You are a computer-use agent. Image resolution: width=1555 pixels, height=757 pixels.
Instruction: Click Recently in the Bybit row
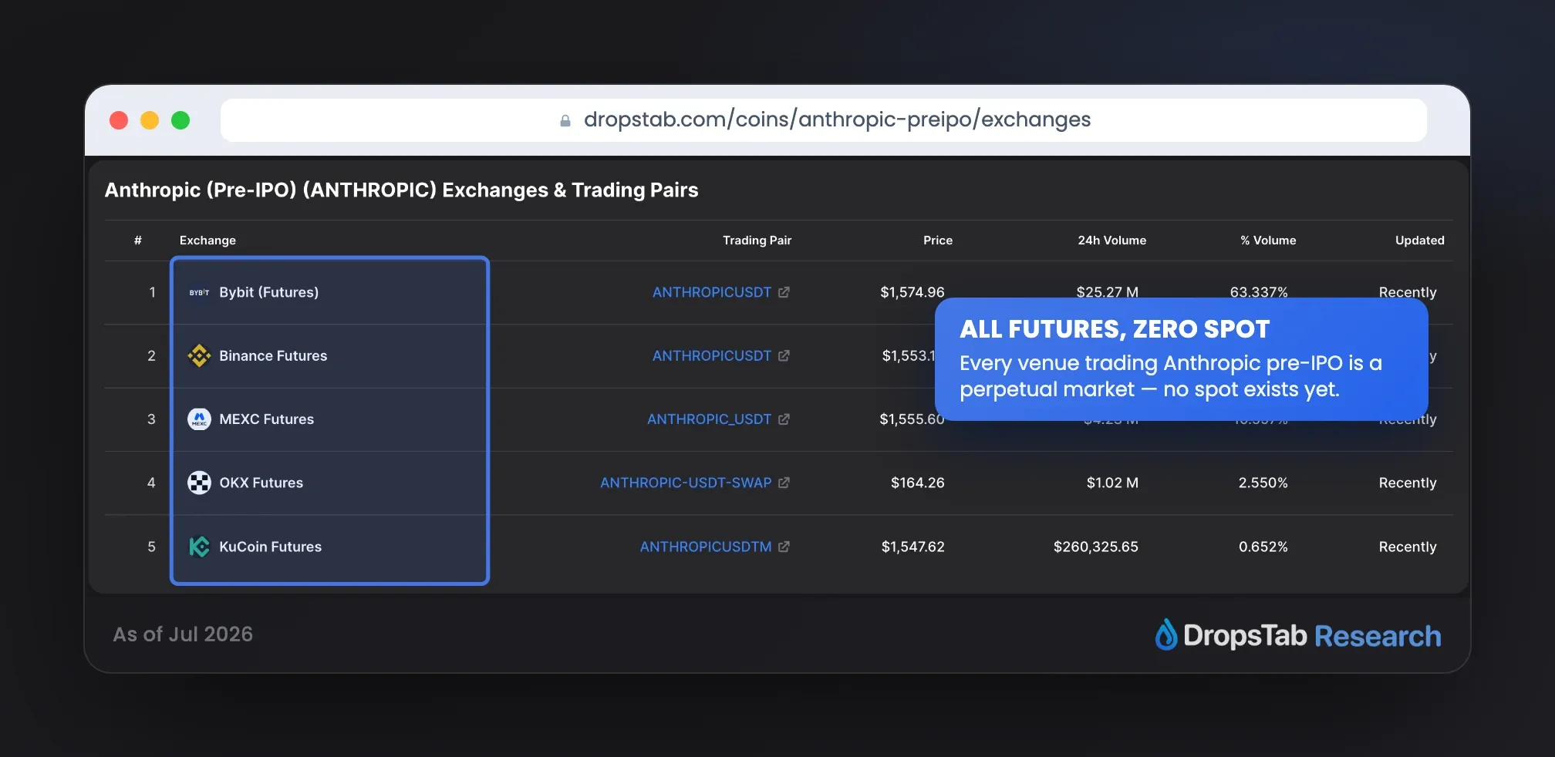coord(1408,291)
